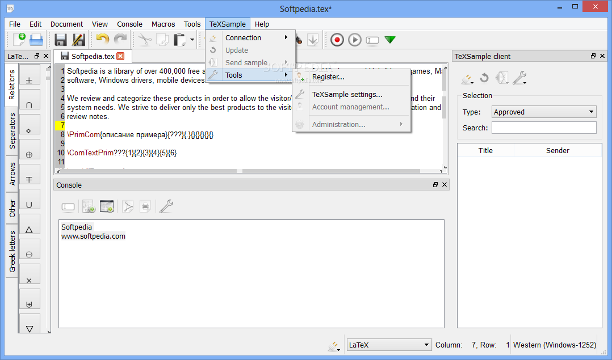The image size is (612, 360).
Task: Insert the circled plus symbol
Action: (30, 150)
